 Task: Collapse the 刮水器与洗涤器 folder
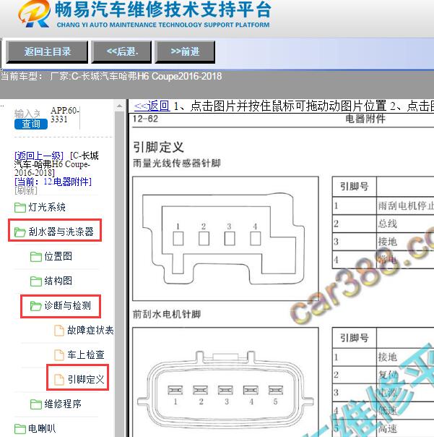[x=61, y=232]
